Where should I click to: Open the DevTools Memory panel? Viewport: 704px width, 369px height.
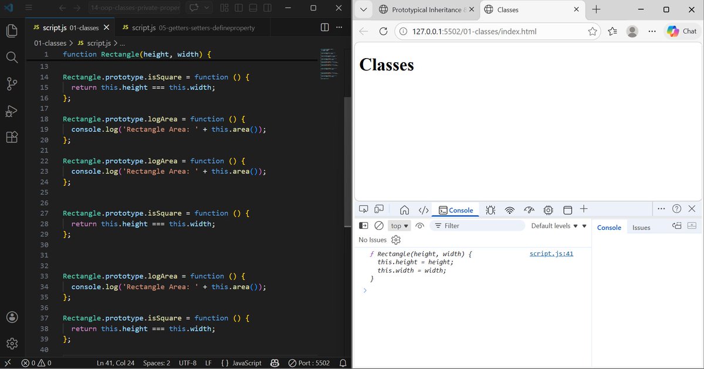(x=549, y=210)
